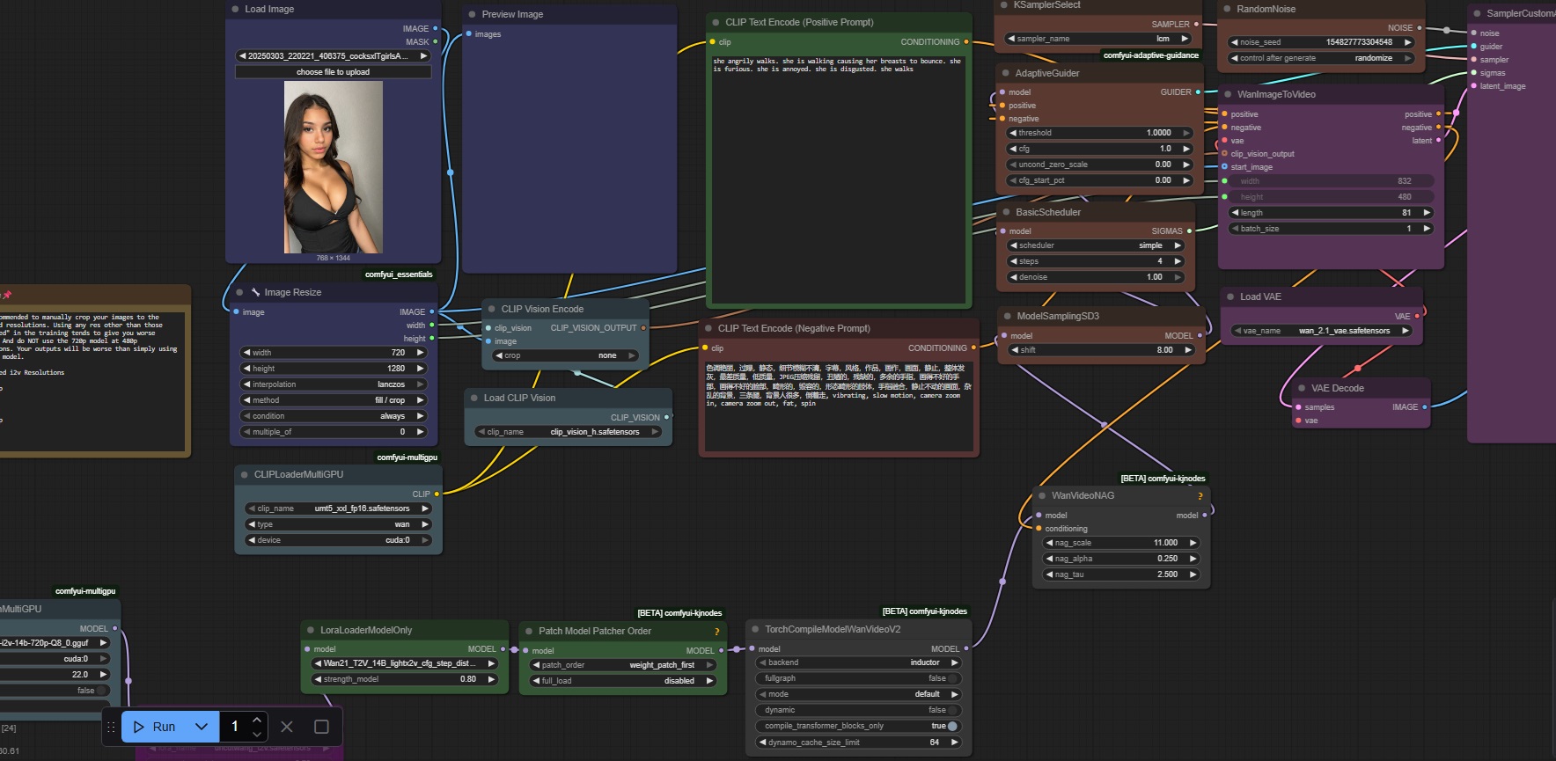The width and height of the screenshot is (1556, 761).
Task: Toggle dynamic in TorchCompileModelWanVideoV2
Action: (x=858, y=710)
